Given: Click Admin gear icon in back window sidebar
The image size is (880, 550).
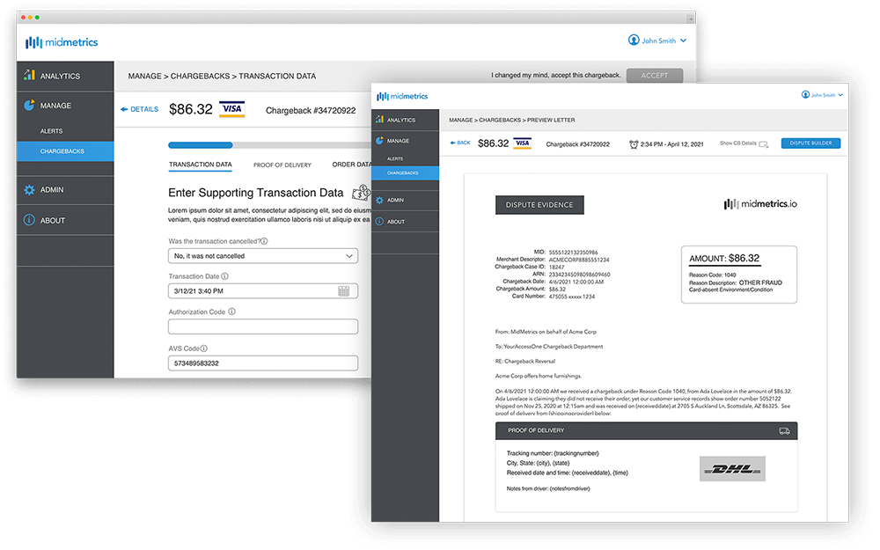Looking at the screenshot, I should click(x=29, y=190).
